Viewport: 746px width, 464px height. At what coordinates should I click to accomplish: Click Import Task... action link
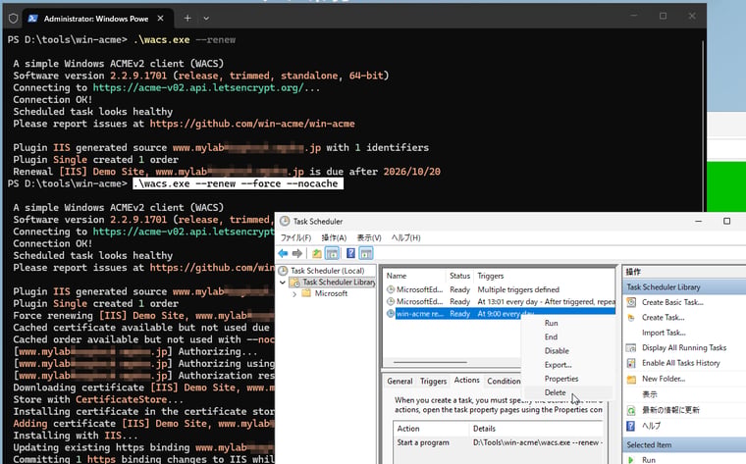[664, 333]
